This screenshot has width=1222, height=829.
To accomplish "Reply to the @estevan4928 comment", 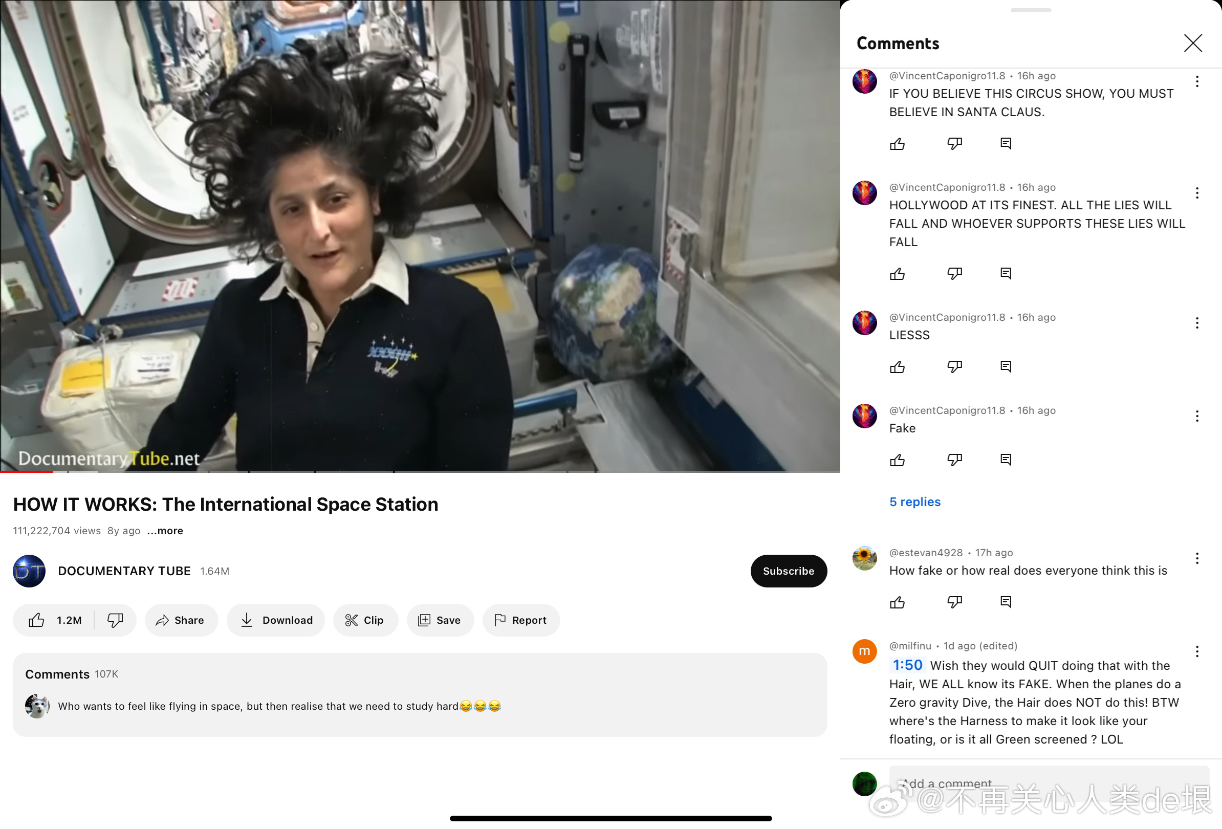I will 1006,602.
